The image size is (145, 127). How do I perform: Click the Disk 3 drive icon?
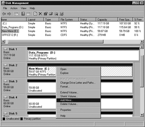tap(6, 81)
